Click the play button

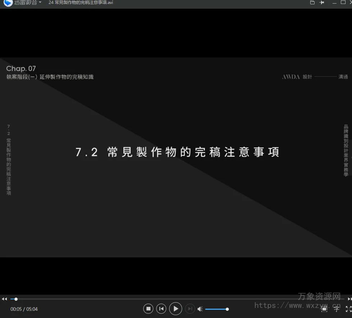coord(175,309)
